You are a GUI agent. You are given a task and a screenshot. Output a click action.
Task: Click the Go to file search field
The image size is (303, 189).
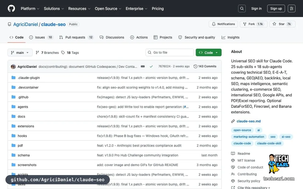tap(170, 52)
